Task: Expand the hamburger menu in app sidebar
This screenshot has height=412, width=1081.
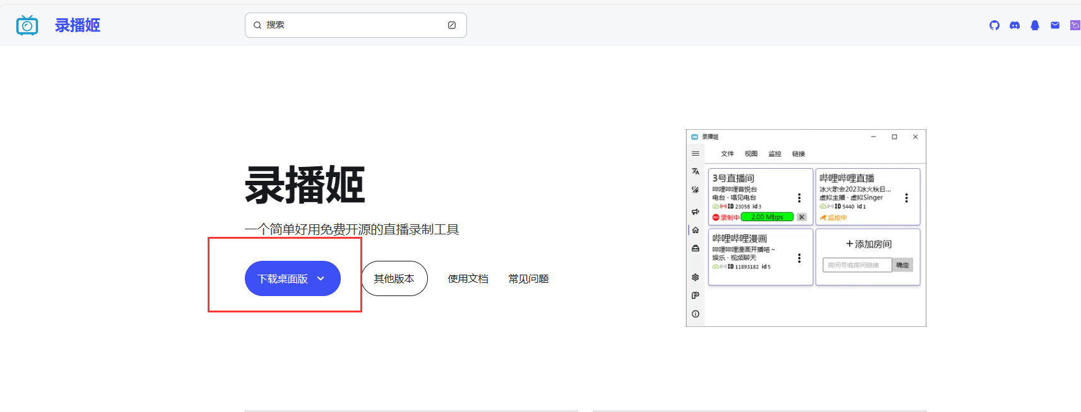Action: (x=695, y=154)
